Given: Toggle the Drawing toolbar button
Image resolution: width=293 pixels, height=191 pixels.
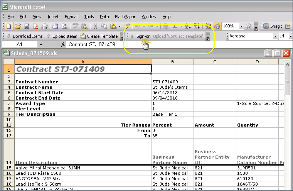Looking at the screenshot, I should click(x=217, y=26).
